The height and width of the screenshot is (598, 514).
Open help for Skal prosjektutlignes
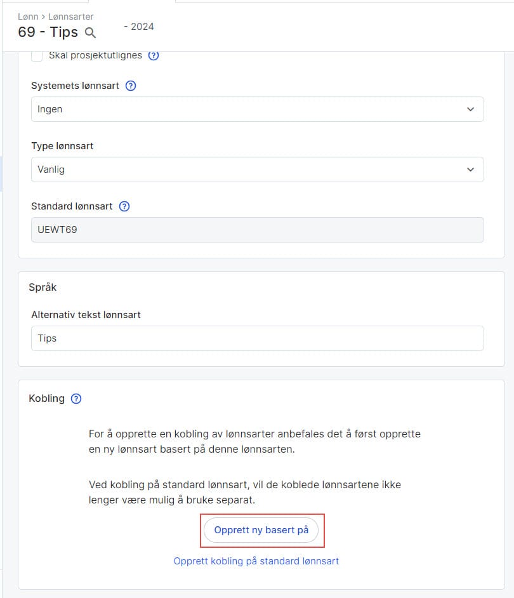pyautogui.click(x=154, y=55)
